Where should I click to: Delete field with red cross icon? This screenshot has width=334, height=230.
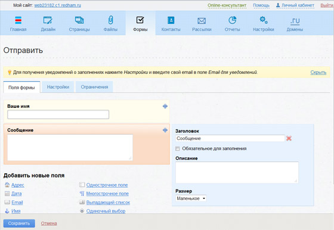coord(289,138)
